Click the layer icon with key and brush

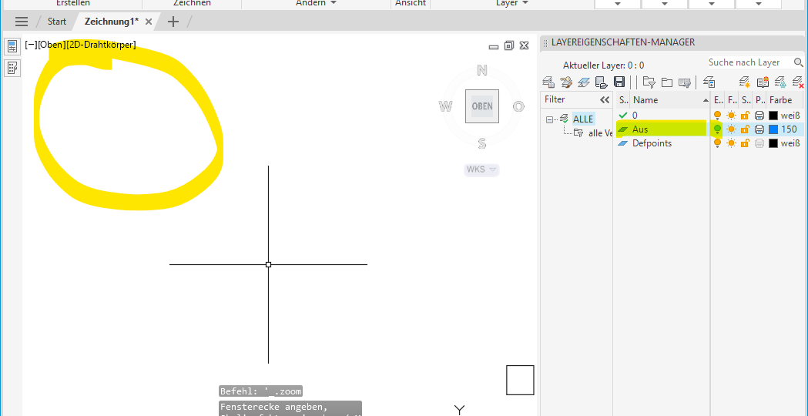(x=566, y=82)
